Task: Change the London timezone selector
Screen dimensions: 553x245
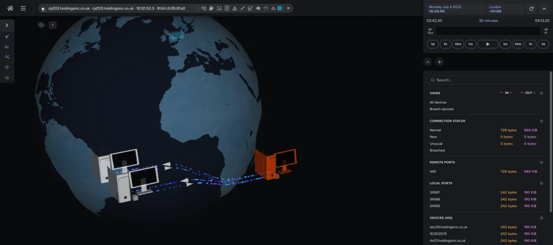Action: point(506,9)
